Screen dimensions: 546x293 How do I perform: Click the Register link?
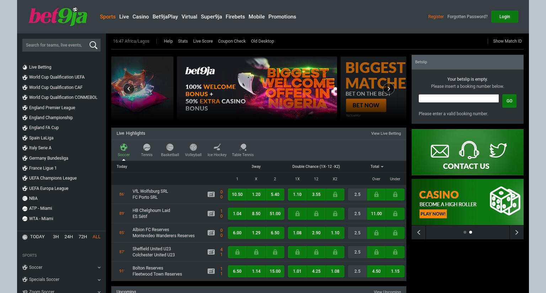(436, 17)
